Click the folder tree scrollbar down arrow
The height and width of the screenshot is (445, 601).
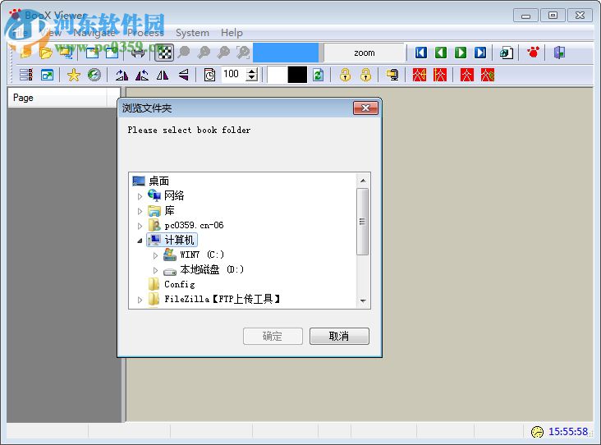click(363, 301)
